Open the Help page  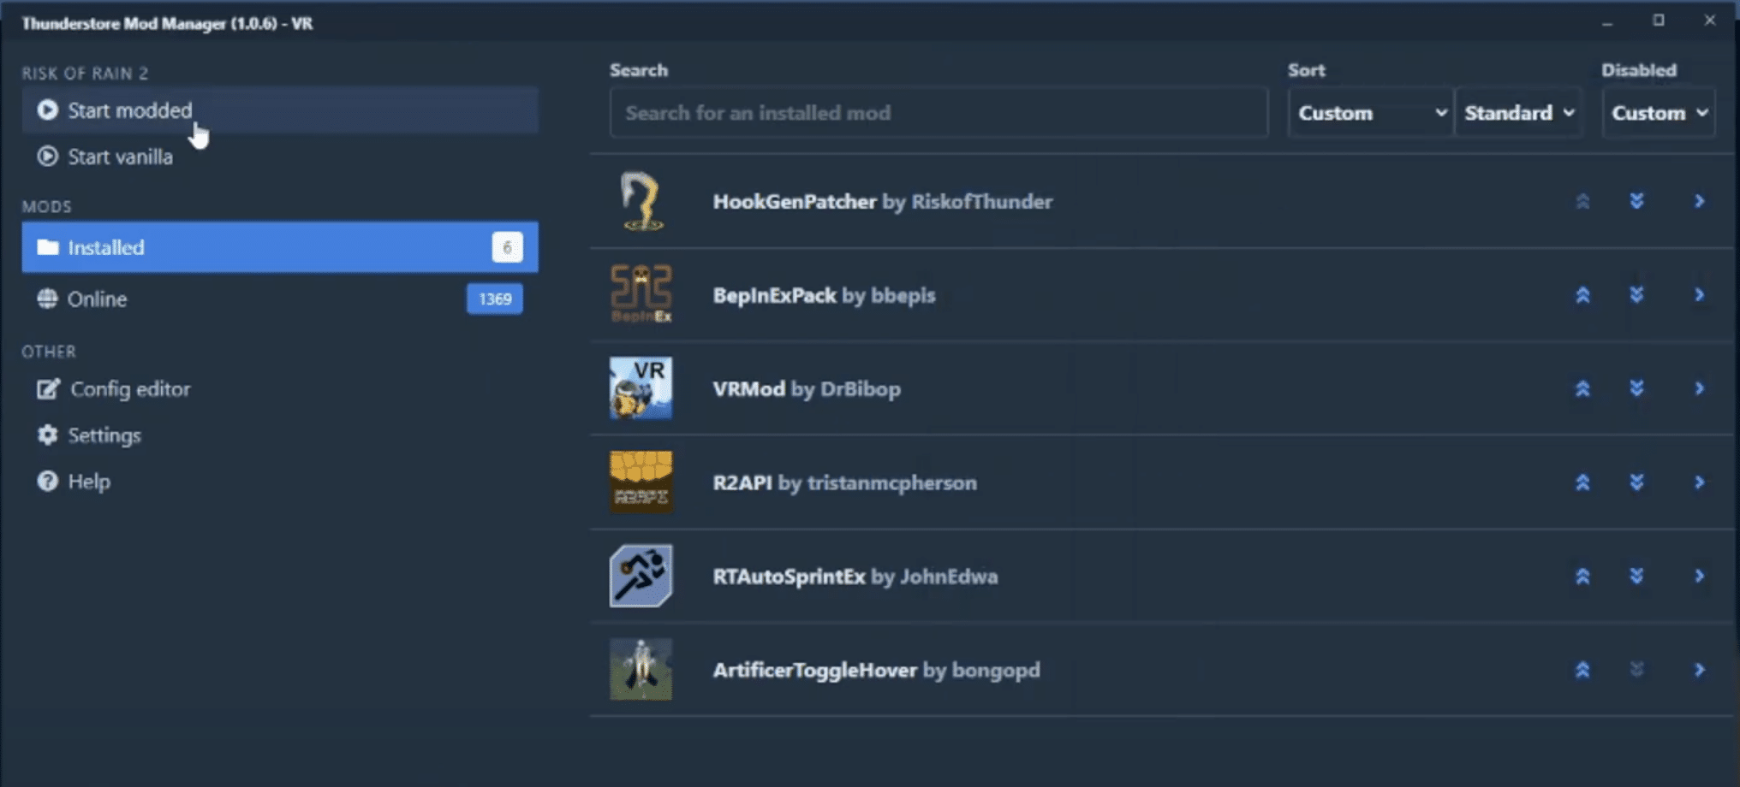tap(280, 482)
